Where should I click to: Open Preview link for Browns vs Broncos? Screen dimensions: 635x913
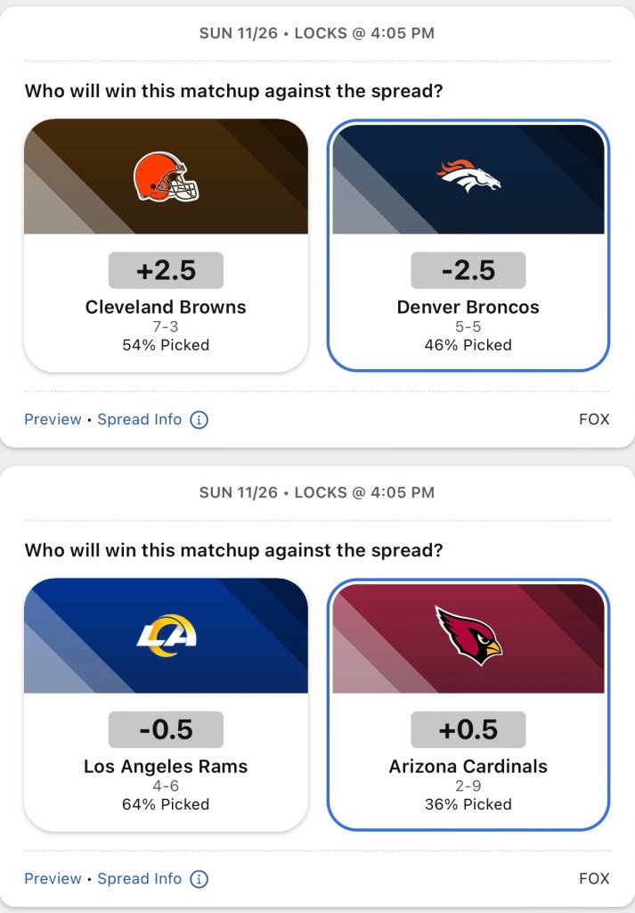click(x=53, y=419)
